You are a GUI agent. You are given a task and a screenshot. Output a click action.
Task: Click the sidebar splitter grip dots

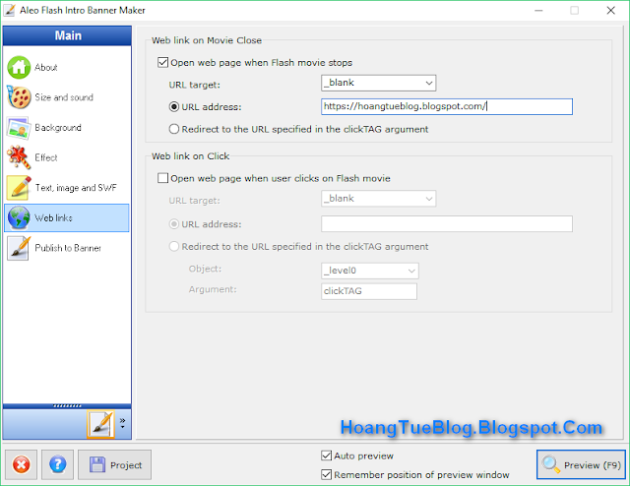point(67,405)
